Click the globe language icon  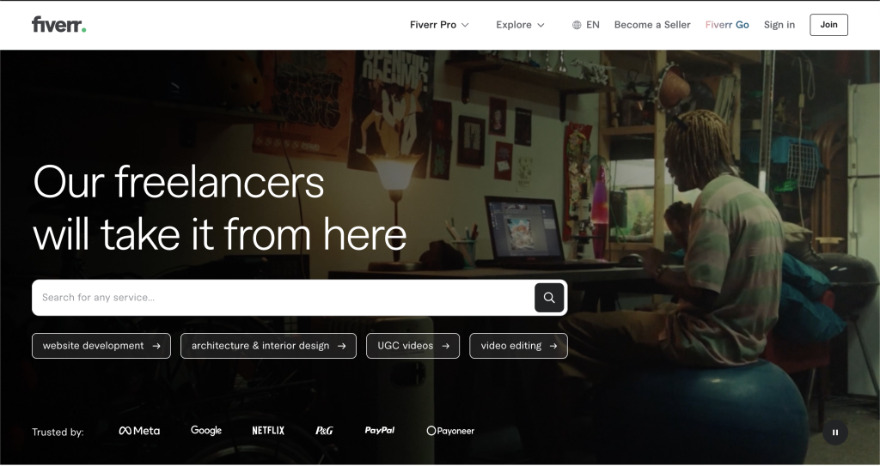(577, 25)
